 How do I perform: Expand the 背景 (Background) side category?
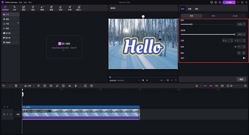(6, 28)
